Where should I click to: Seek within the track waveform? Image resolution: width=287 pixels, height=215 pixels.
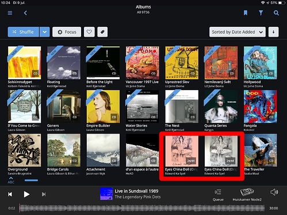(142, 208)
